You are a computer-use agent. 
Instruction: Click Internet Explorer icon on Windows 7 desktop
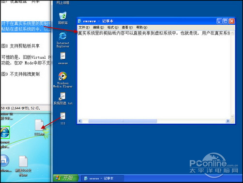point(5,133)
